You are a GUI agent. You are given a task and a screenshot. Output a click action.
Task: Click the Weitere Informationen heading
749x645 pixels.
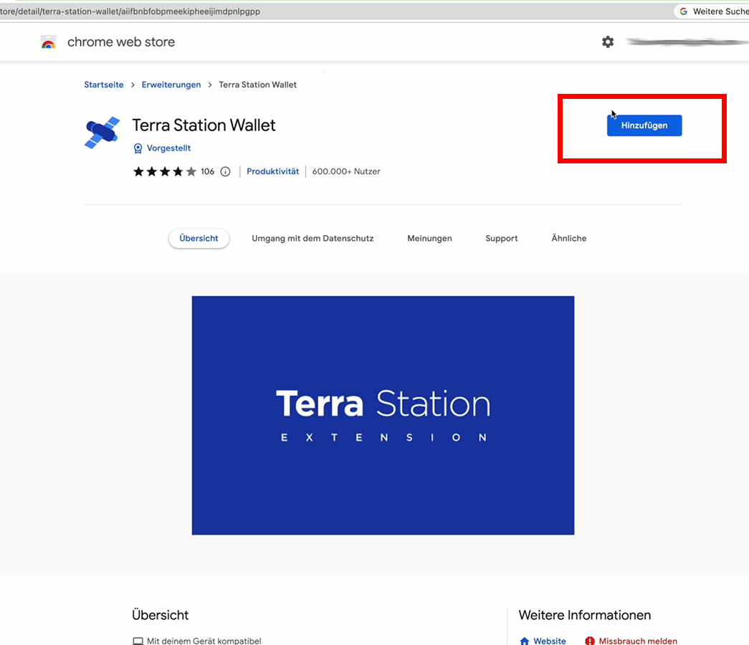(x=585, y=615)
